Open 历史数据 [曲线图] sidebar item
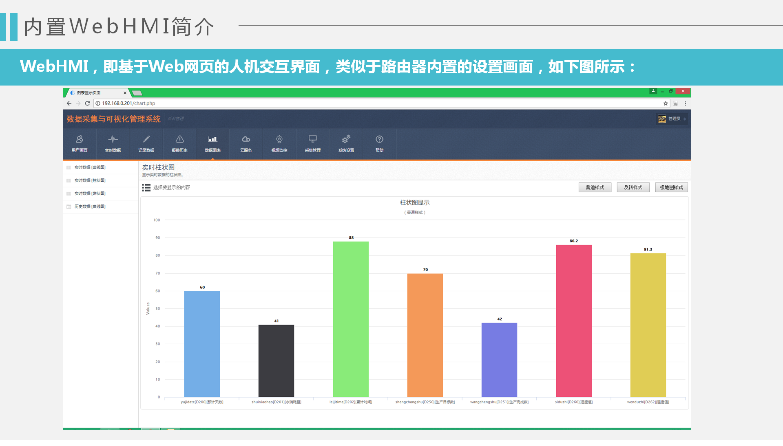Viewport: 783px width, 446px height. pos(90,207)
